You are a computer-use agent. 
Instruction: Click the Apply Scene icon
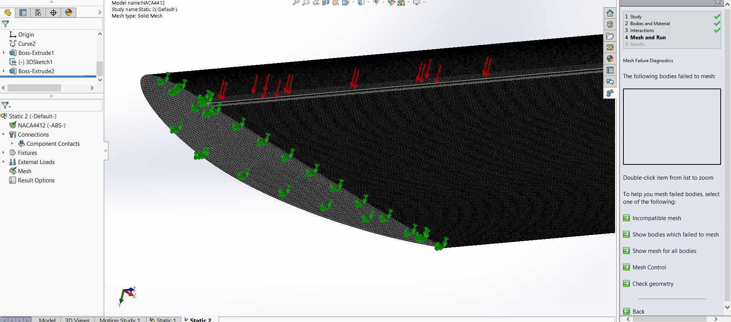pos(401,2)
